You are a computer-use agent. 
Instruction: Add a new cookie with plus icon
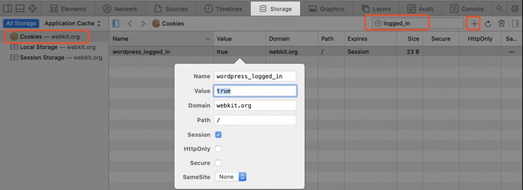[x=474, y=24]
